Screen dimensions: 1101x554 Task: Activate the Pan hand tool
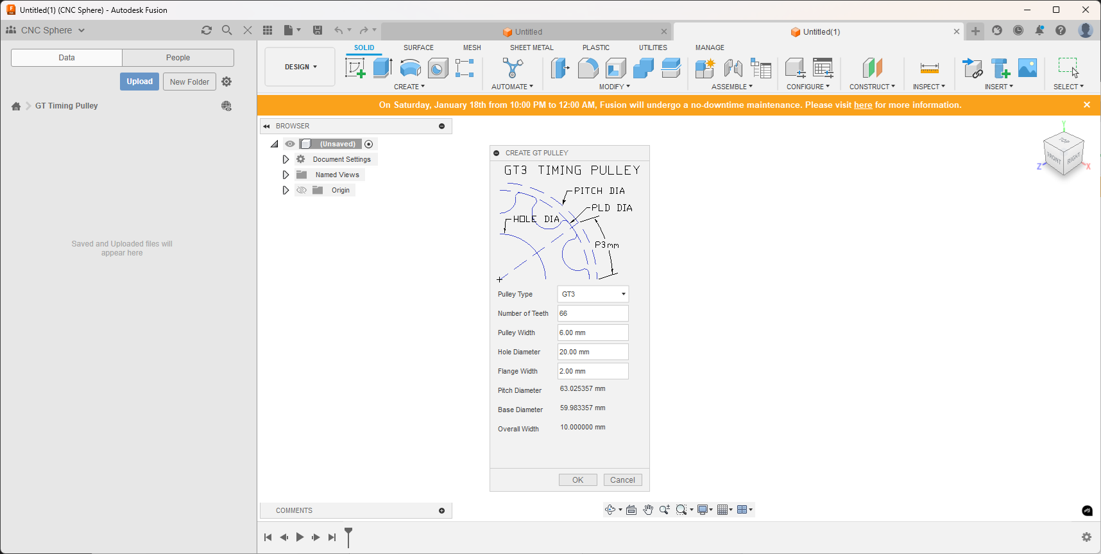(648, 510)
